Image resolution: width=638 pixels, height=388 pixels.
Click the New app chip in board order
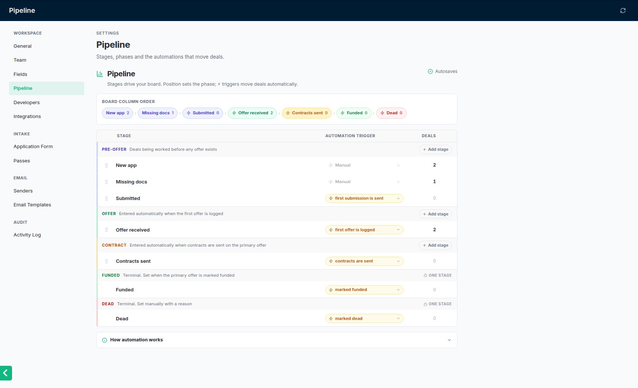(117, 113)
